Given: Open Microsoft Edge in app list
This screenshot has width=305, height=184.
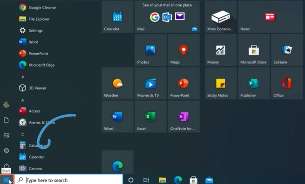Looking at the screenshot, I should tap(37, 65).
